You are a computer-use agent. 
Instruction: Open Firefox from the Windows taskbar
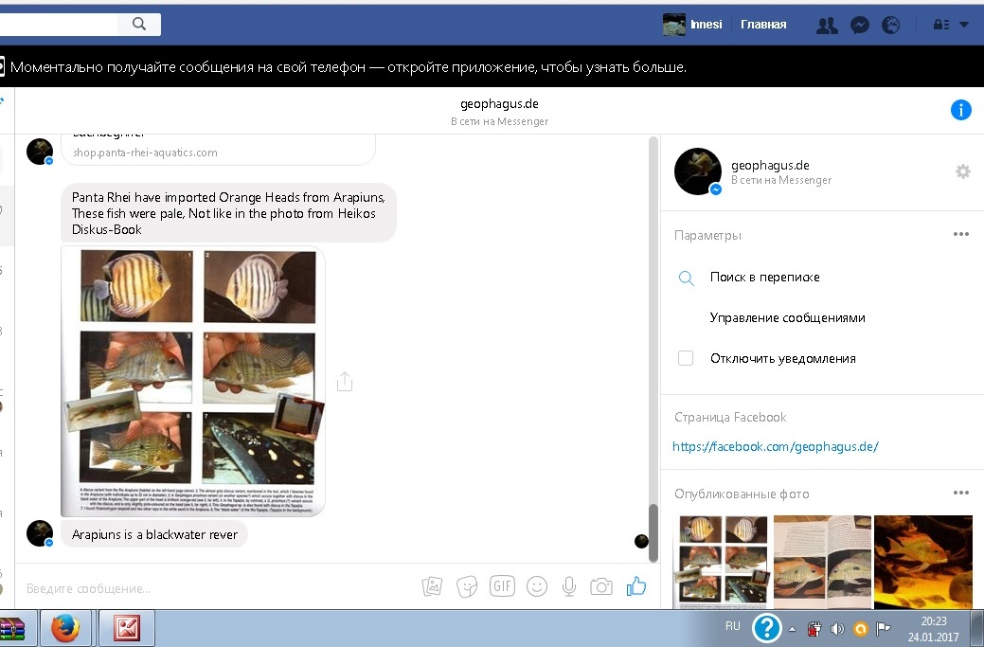(x=65, y=628)
